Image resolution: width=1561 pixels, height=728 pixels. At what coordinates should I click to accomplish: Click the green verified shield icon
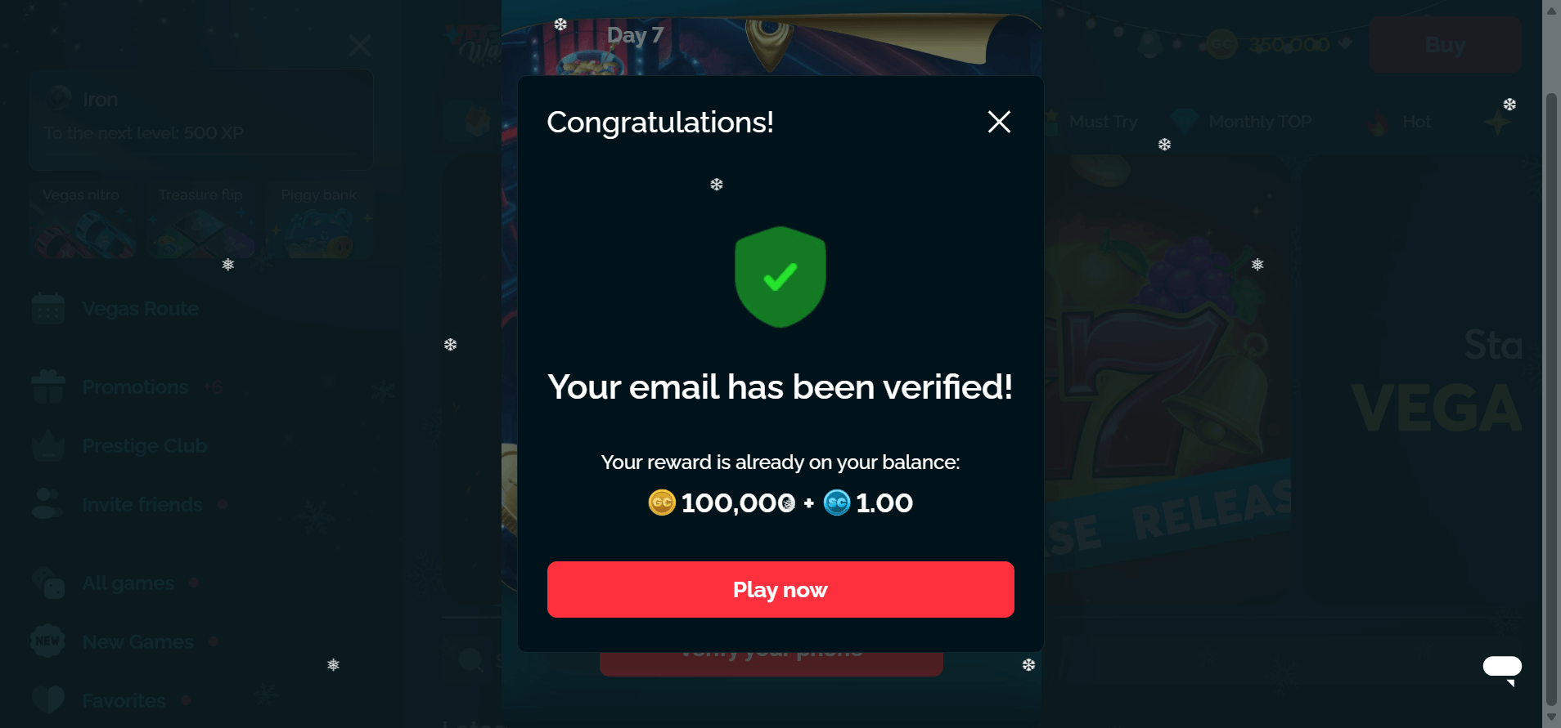tap(780, 277)
